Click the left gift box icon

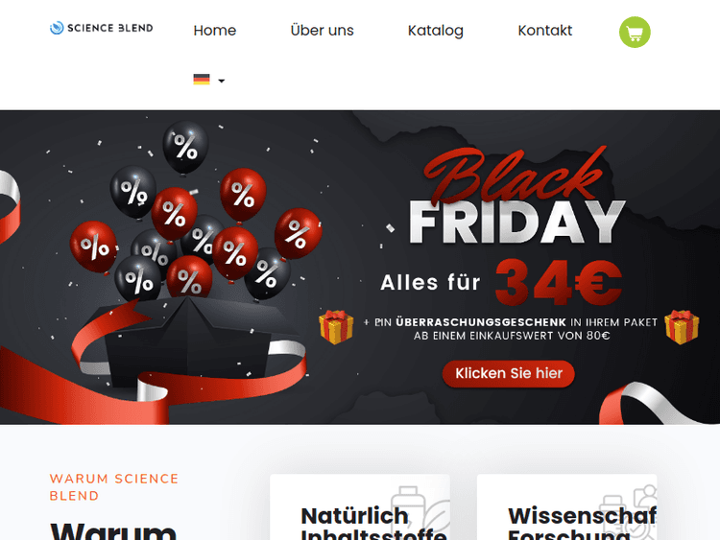tap(336, 327)
